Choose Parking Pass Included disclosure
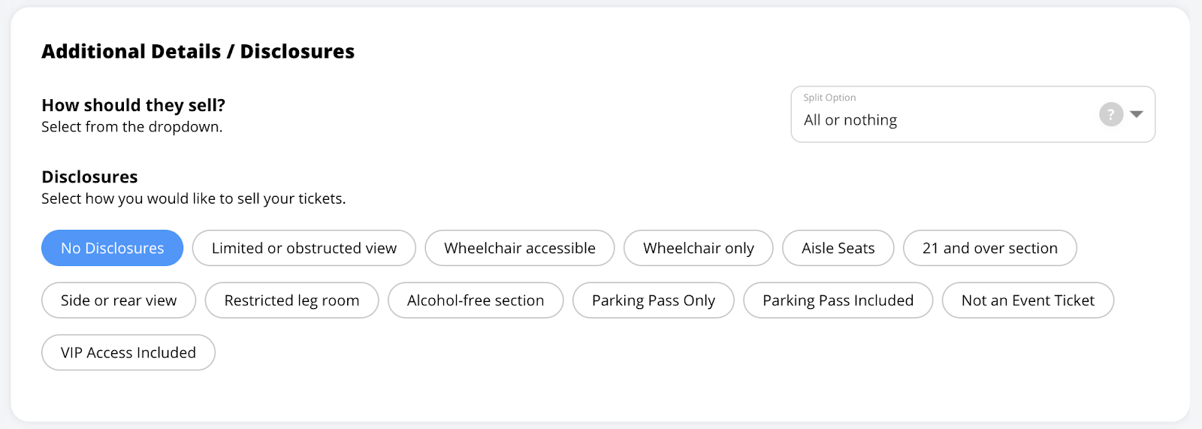 (838, 301)
